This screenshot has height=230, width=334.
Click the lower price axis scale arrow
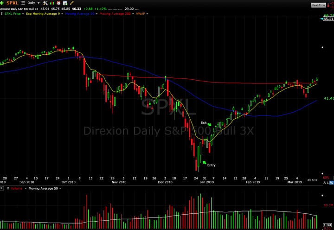[x=322, y=173]
